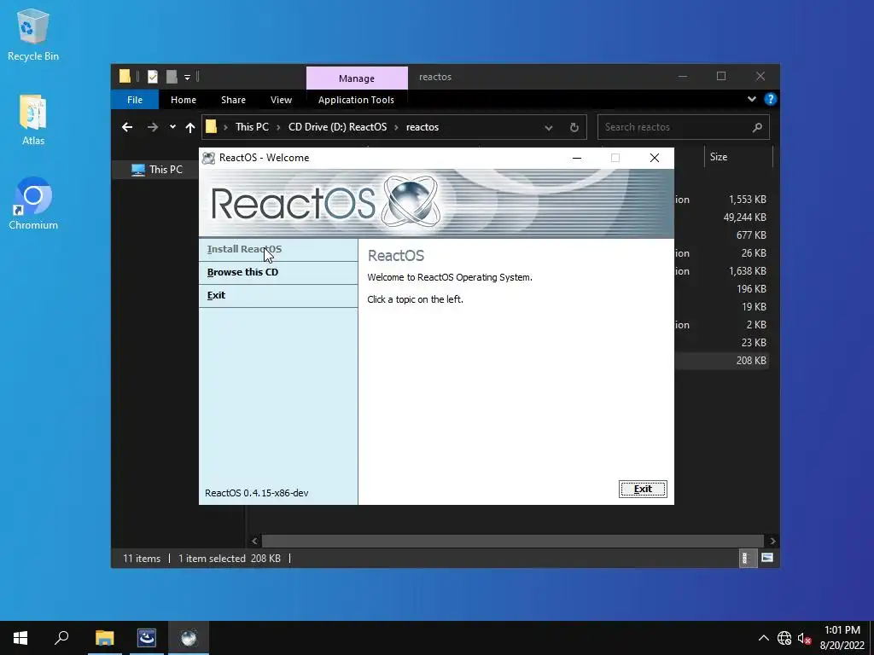Expand the Explorer ribbon with chevron
874x655 pixels.
pyautogui.click(x=751, y=99)
